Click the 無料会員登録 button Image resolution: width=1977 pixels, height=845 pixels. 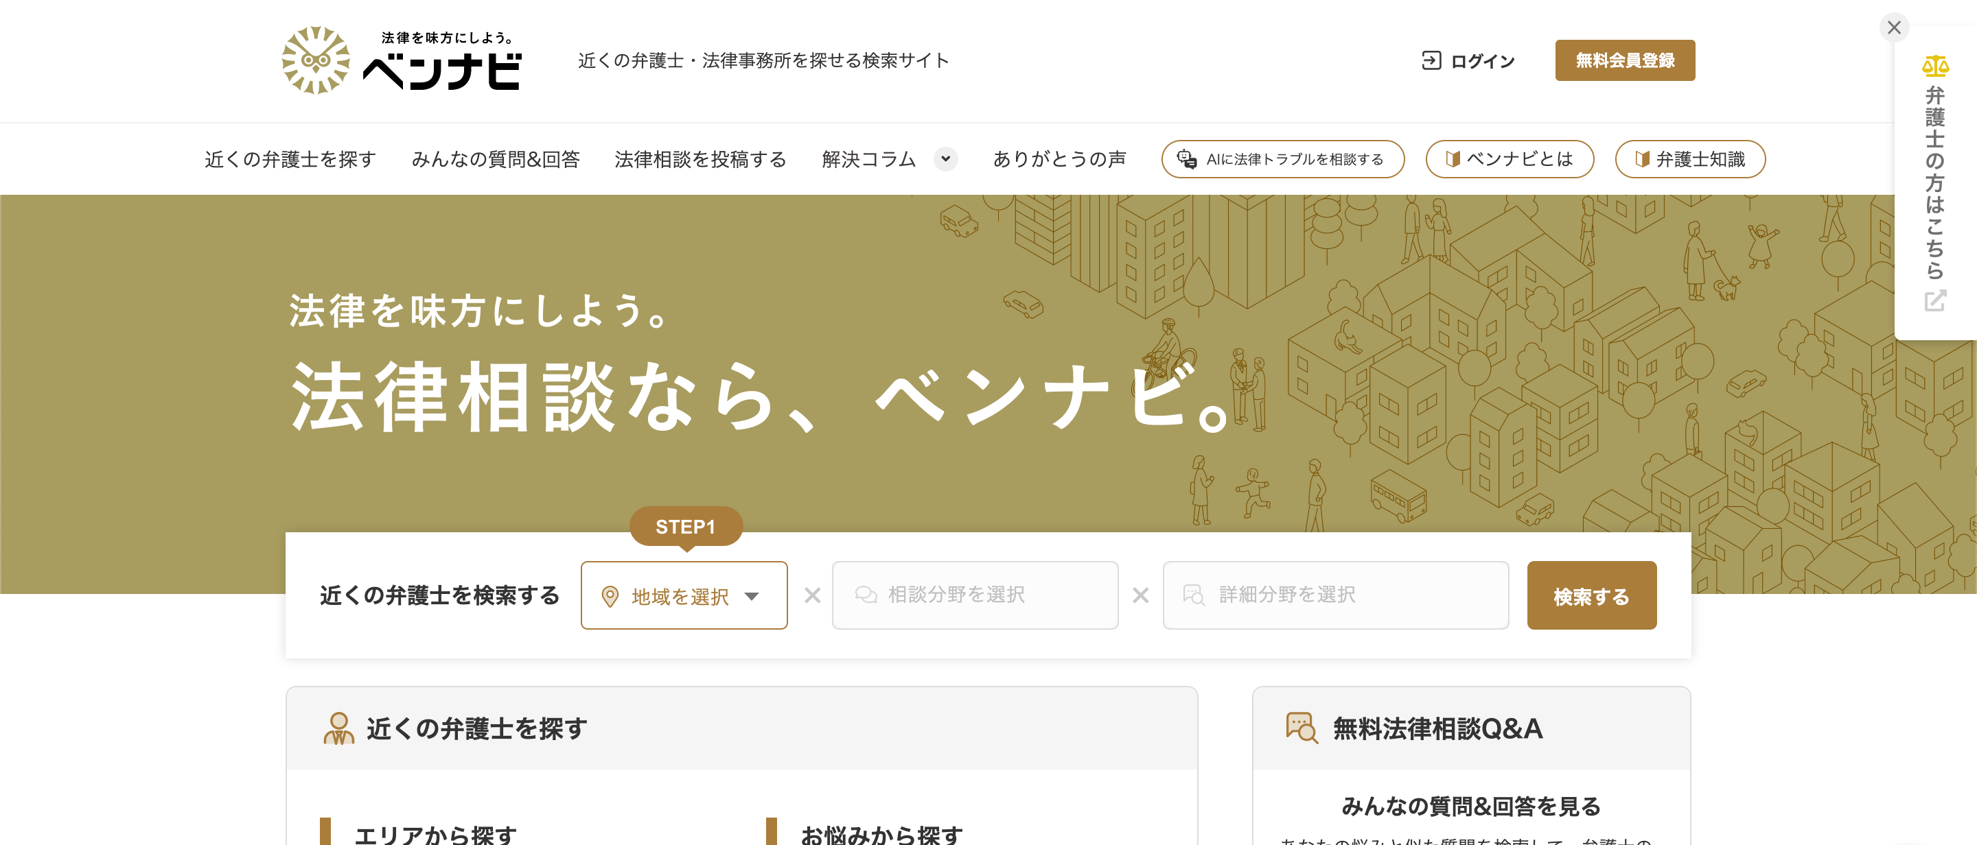1625,60
